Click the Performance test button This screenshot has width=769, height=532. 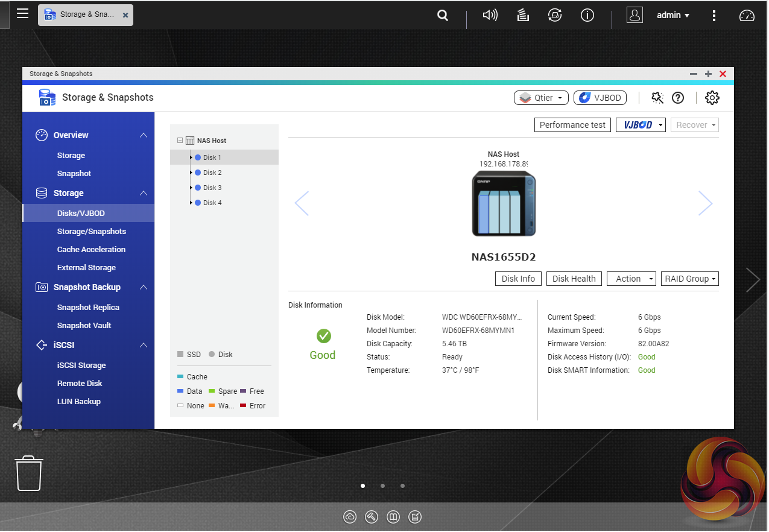572,125
